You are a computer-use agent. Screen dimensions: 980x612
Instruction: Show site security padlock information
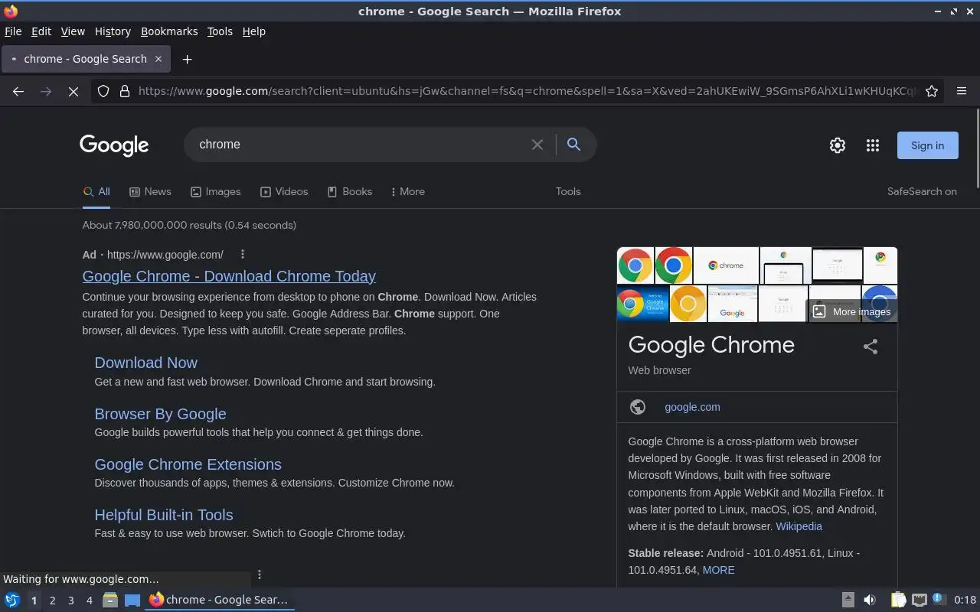[x=125, y=91]
